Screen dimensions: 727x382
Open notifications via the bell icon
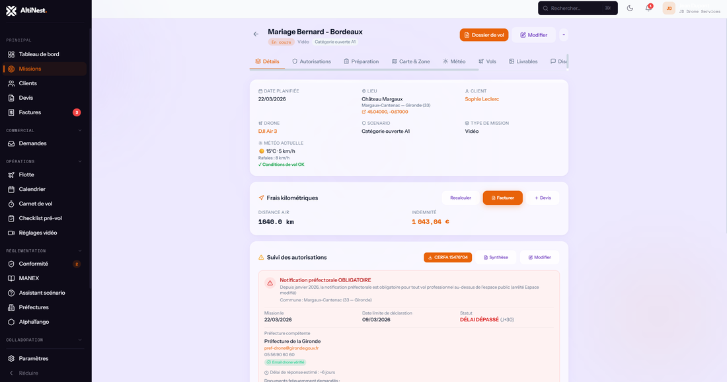click(650, 8)
